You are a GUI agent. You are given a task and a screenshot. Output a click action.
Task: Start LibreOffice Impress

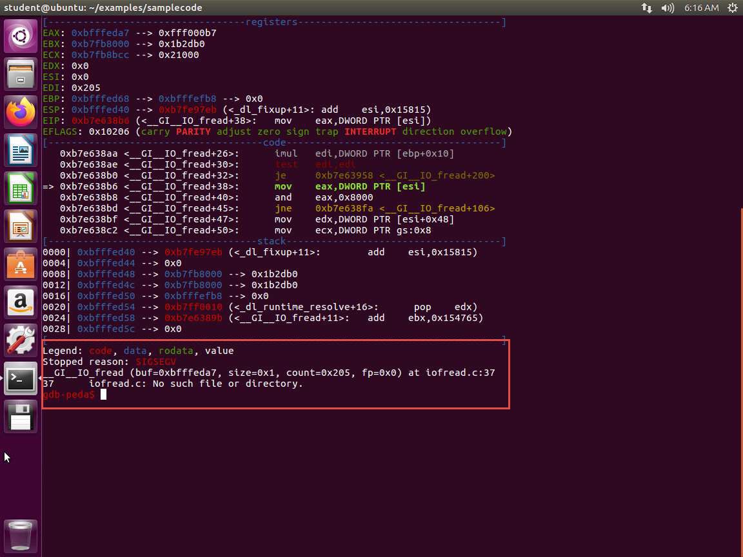click(21, 226)
